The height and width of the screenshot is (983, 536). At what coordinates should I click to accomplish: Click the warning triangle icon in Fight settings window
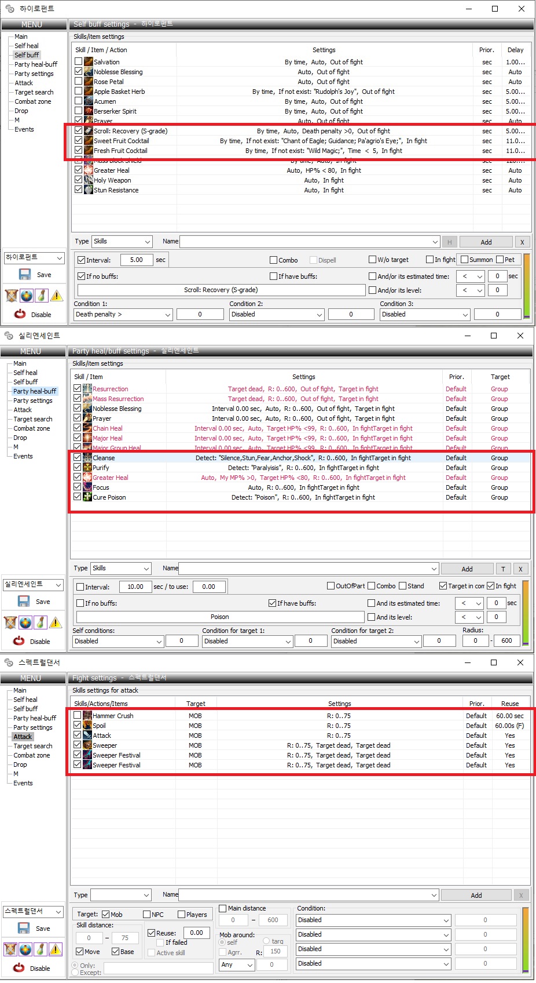[x=56, y=949]
